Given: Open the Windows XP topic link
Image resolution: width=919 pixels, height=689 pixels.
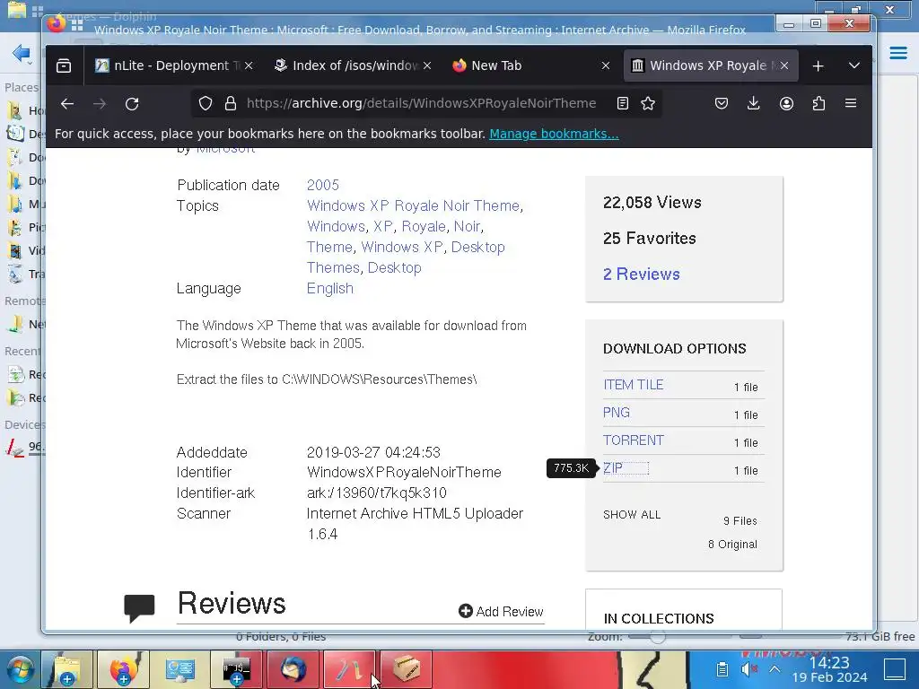Looking at the screenshot, I should point(402,248).
